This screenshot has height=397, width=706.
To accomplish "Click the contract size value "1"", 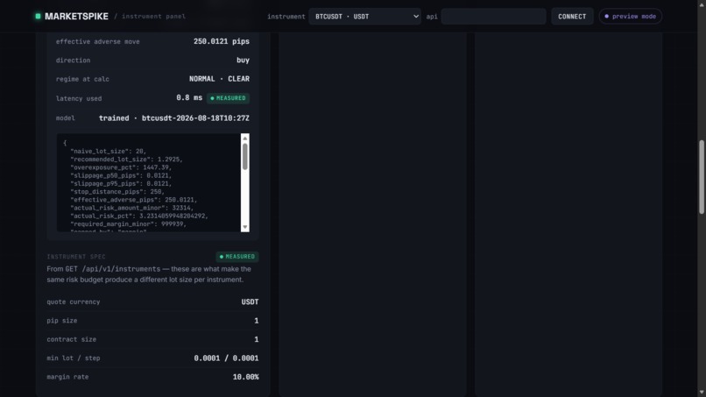I will pyautogui.click(x=256, y=339).
